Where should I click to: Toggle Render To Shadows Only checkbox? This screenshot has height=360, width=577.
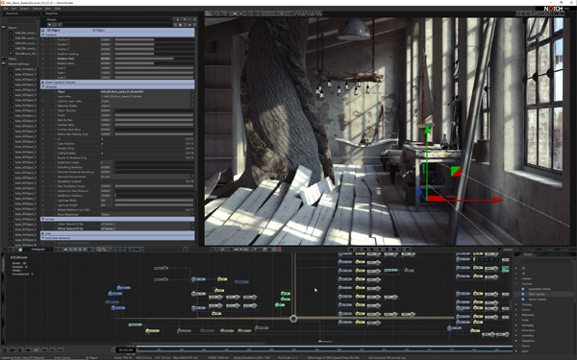[102, 158]
